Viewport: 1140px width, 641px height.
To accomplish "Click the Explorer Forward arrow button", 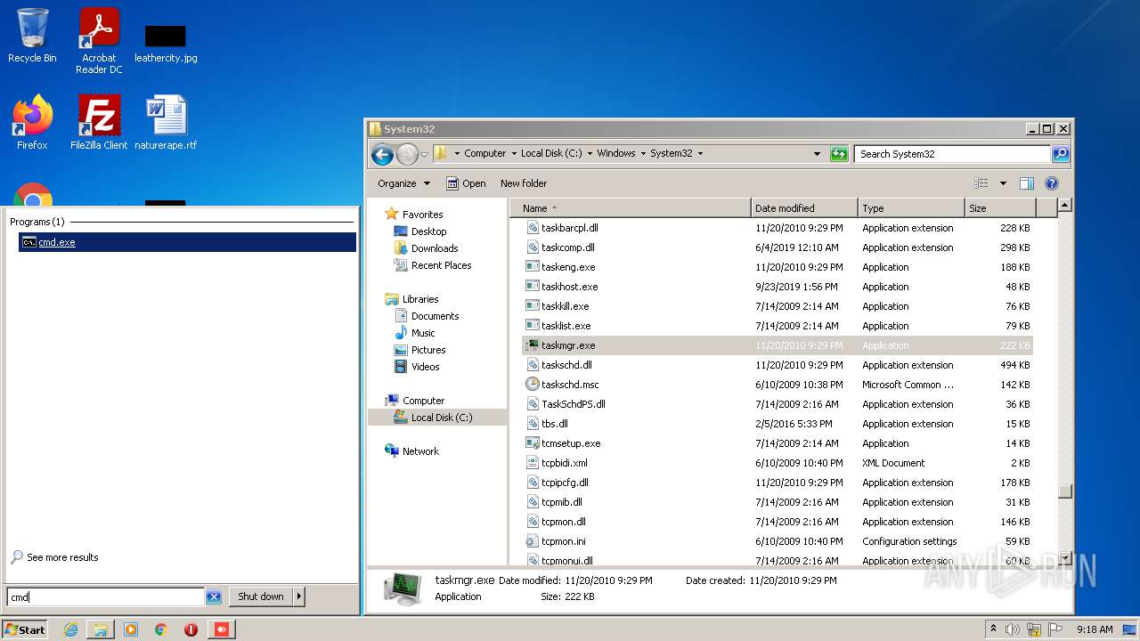I will pyautogui.click(x=407, y=154).
